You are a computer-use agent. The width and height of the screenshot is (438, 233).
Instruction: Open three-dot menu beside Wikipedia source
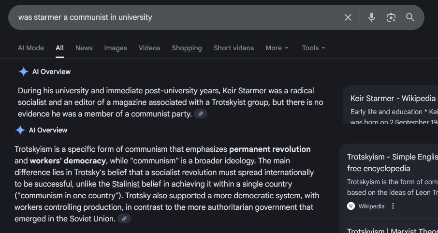point(393,206)
